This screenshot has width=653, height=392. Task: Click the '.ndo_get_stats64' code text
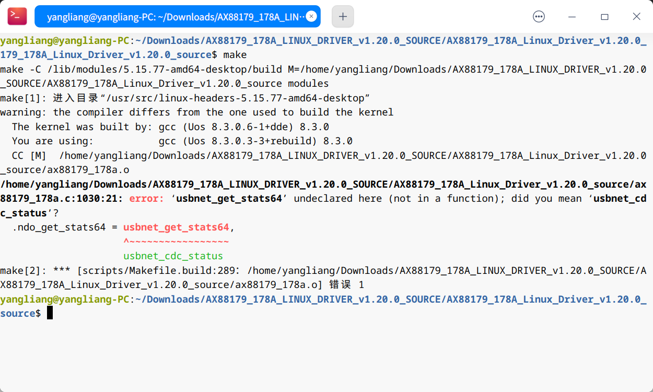point(60,227)
